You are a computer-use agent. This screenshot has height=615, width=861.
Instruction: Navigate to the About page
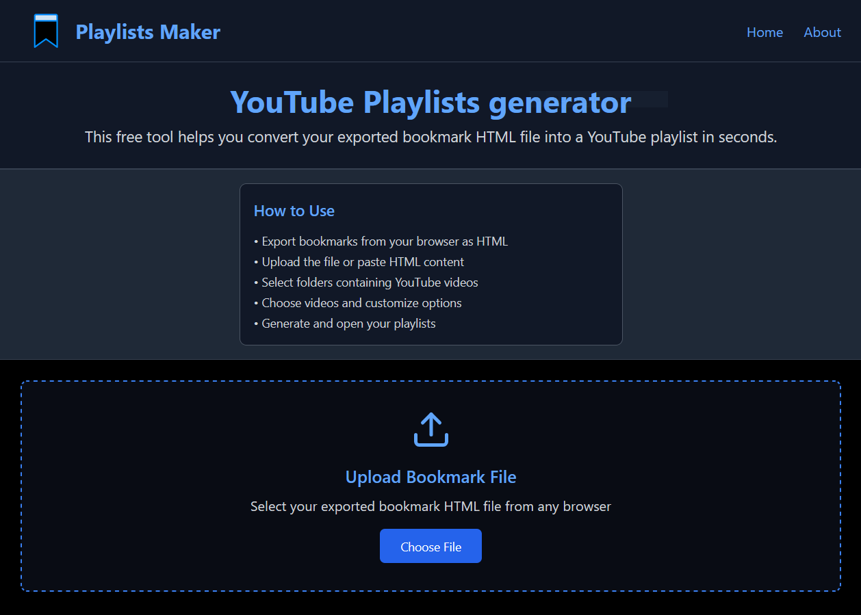pyautogui.click(x=822, y=32)
